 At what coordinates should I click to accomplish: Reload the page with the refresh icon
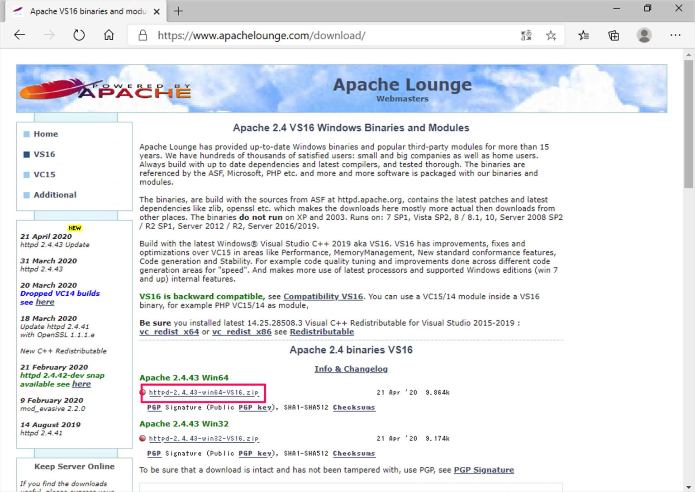coord(79,35)
